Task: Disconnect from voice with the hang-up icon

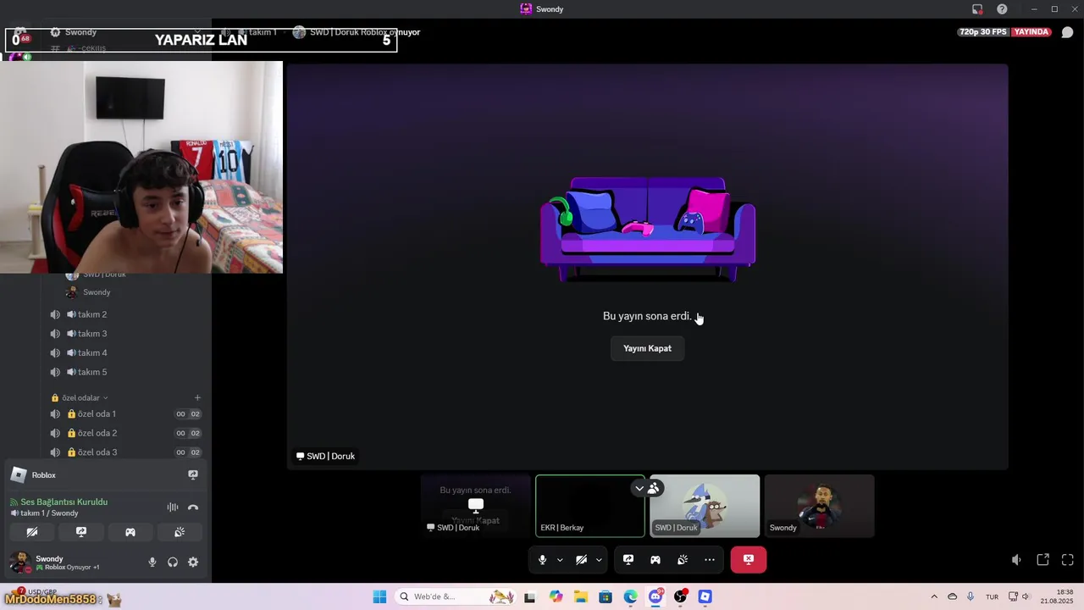Action: tap(193, 507)
